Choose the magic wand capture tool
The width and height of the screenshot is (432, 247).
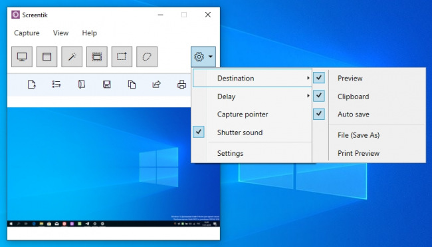coord(72,57)
